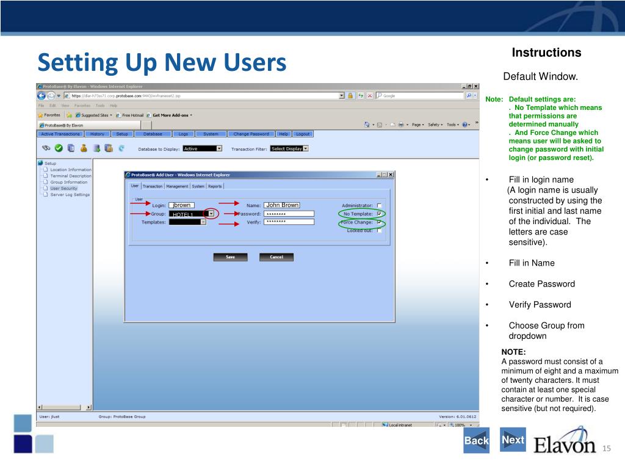Click the browser Forward arrow
This screenshot has width=625, height=469.
(51, 96)
